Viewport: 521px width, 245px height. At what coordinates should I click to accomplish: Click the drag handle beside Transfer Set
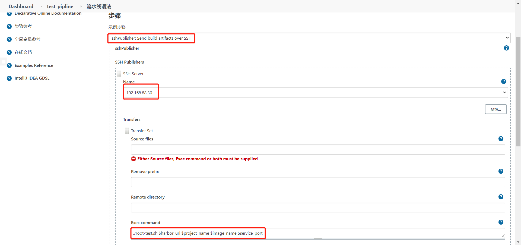point(127,131)
